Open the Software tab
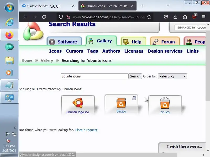 click(64, 42)
